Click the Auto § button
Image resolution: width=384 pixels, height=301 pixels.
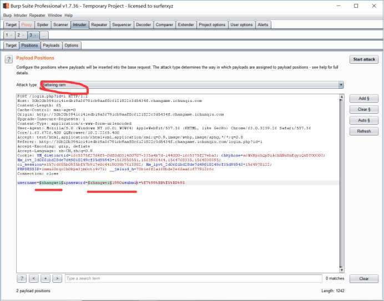tap(364, 120)
